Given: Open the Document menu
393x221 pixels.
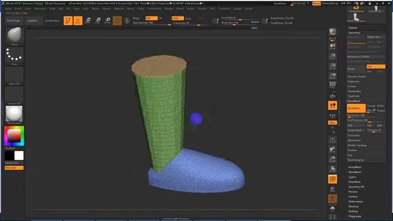Looking at the screenshot, I should (x=40, y=9).
